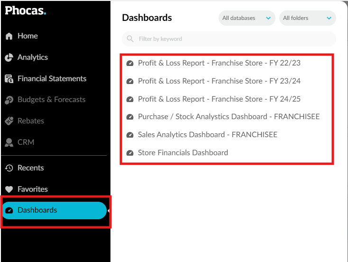Show Recents list

click(x=31, y=168)
